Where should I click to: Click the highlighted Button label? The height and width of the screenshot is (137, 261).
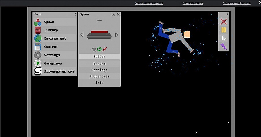click(x=99, y=56)
